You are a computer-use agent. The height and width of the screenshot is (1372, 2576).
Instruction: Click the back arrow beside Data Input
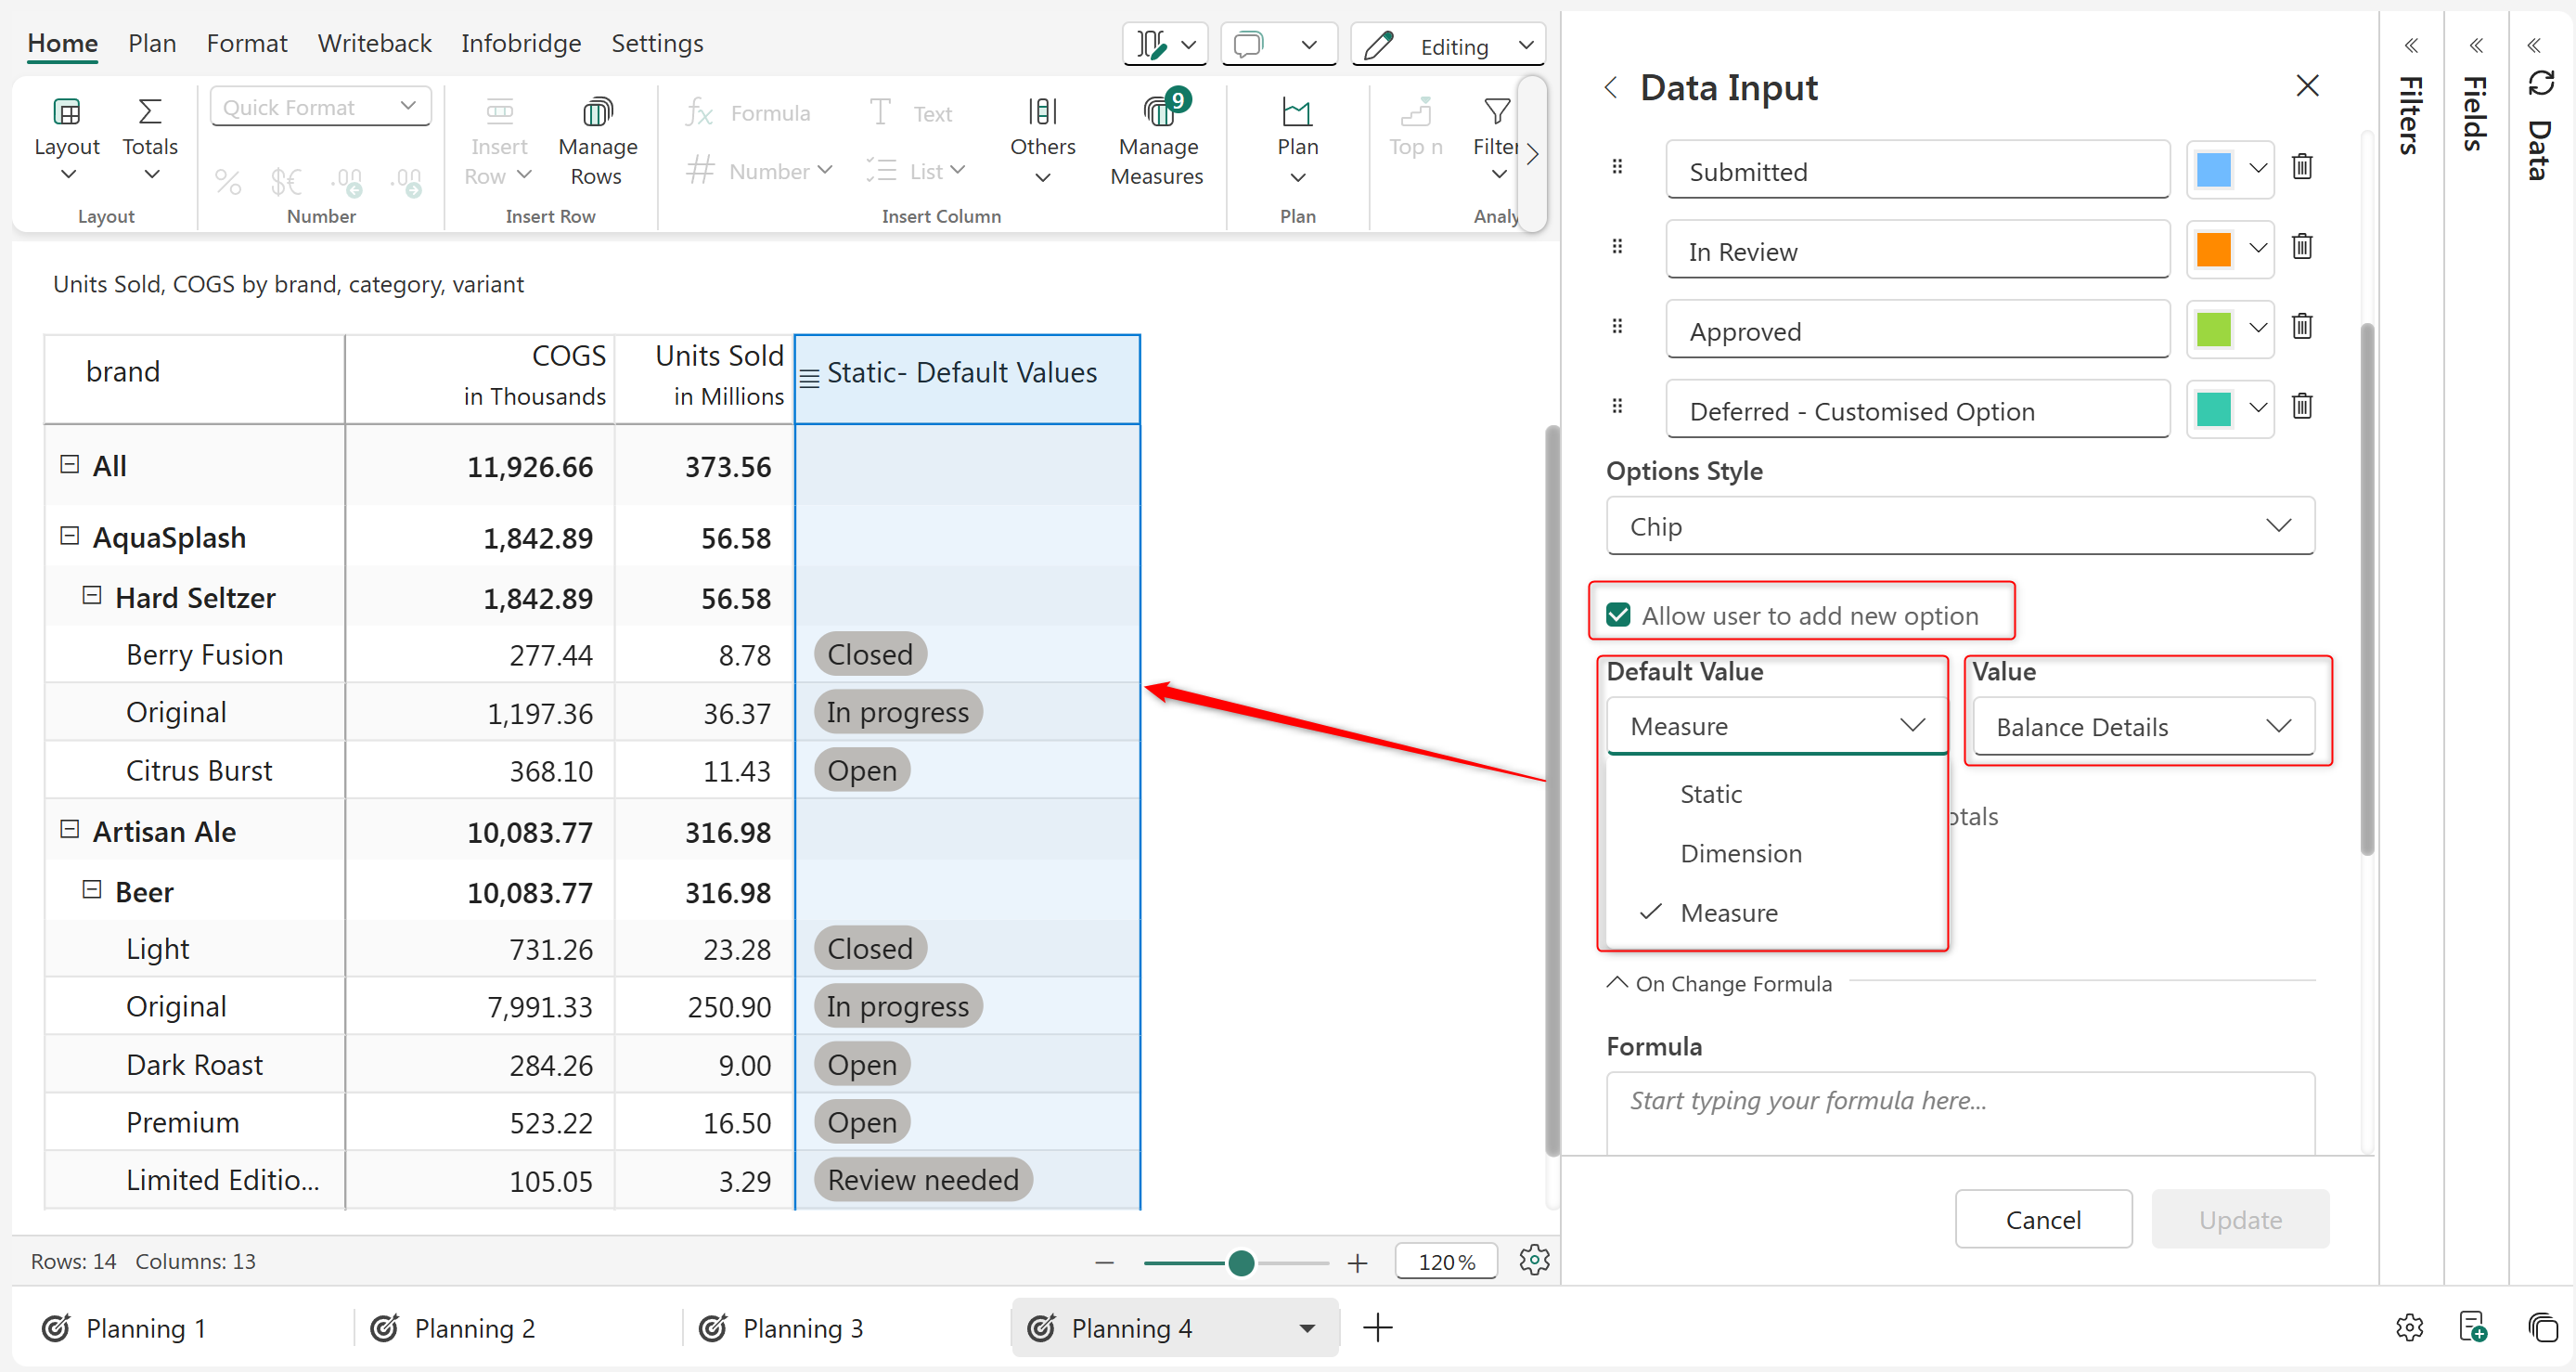click(x=1610, y=88)
